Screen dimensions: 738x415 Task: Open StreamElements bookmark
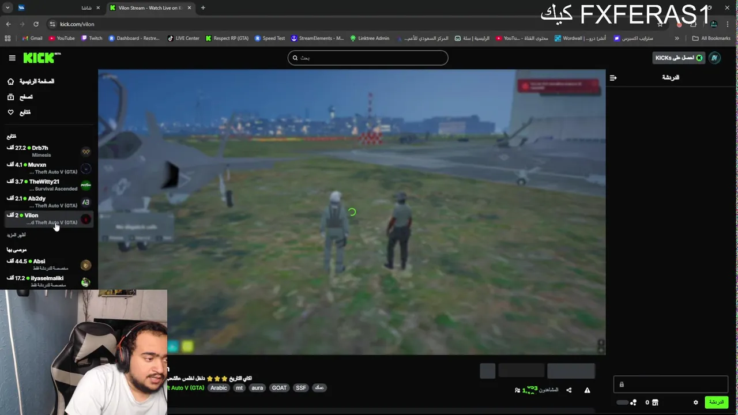[318, 39]
